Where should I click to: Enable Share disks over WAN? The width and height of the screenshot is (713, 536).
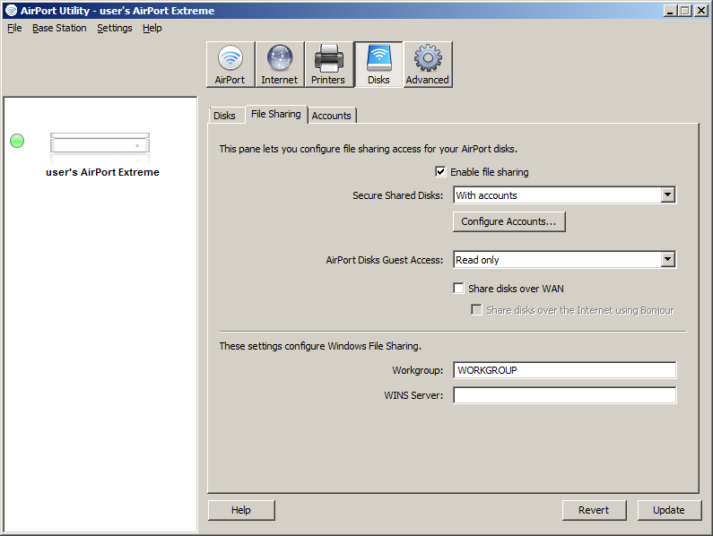pyautogui.click(x=459, y=289)
